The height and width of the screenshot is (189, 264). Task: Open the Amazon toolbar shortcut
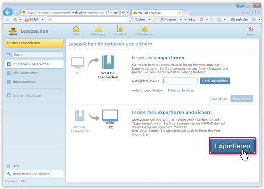click(168, 20)
